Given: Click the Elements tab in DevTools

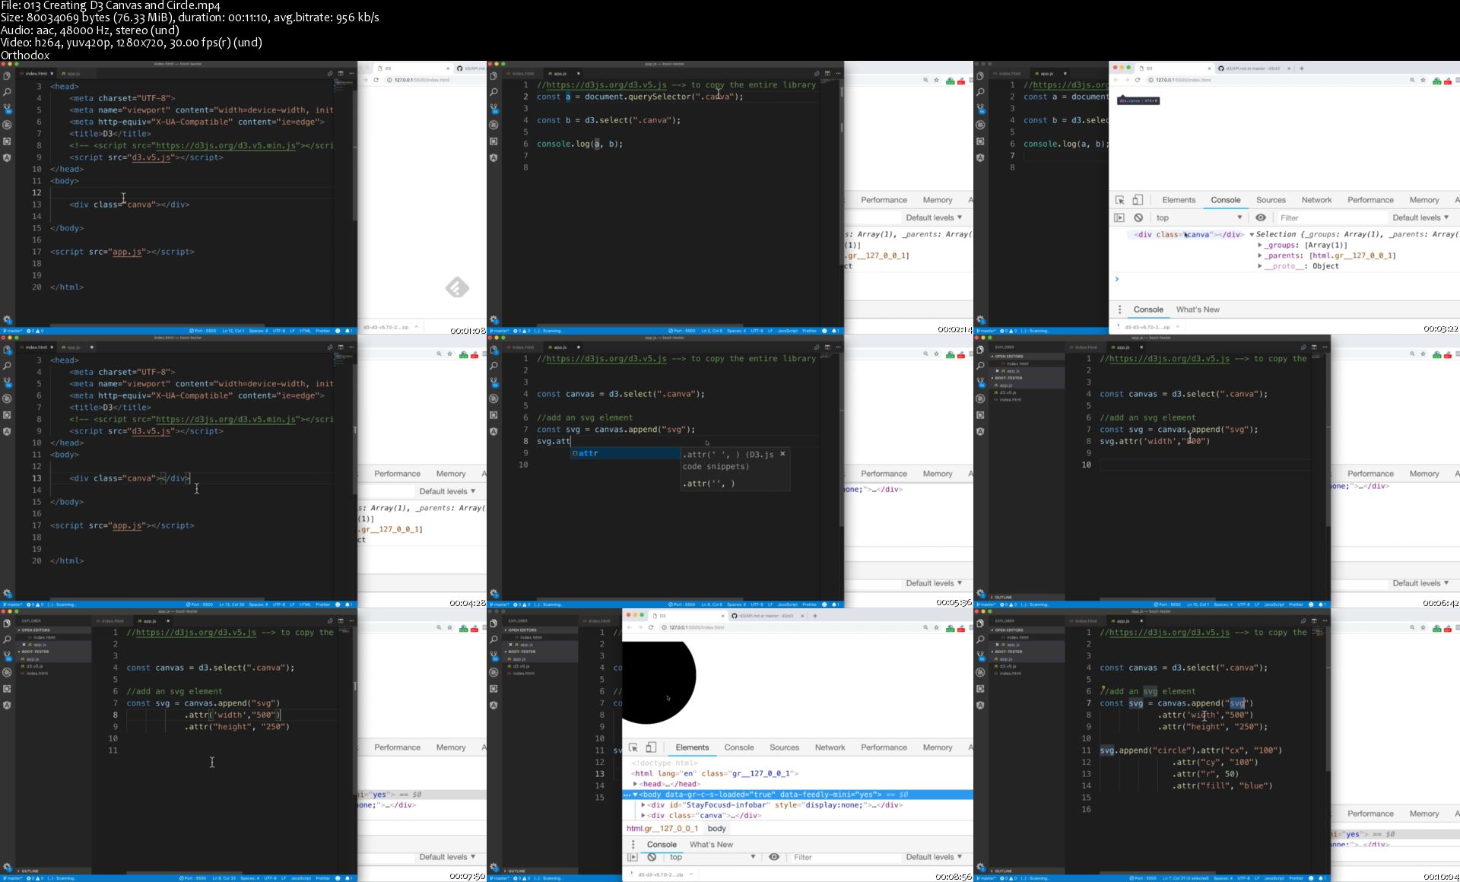Looking at the screenshot, I should click(693, 747).
